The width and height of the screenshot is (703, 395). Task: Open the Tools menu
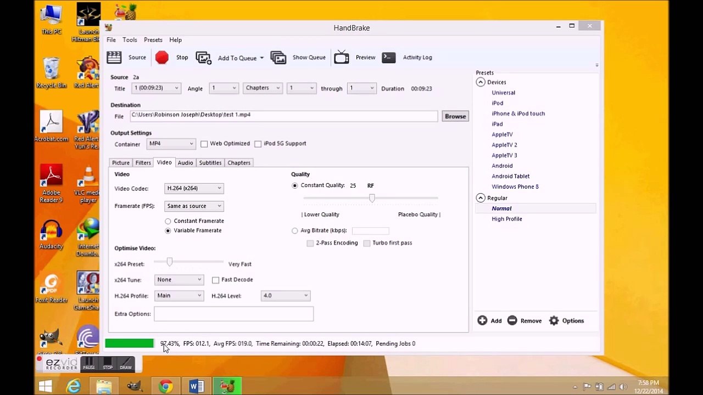[x=130, y=40]
